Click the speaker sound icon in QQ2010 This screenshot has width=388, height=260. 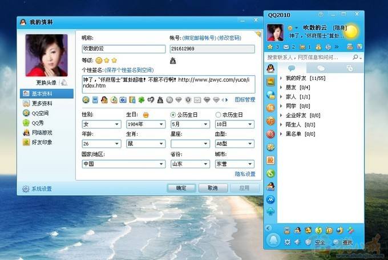coord(297,242)
